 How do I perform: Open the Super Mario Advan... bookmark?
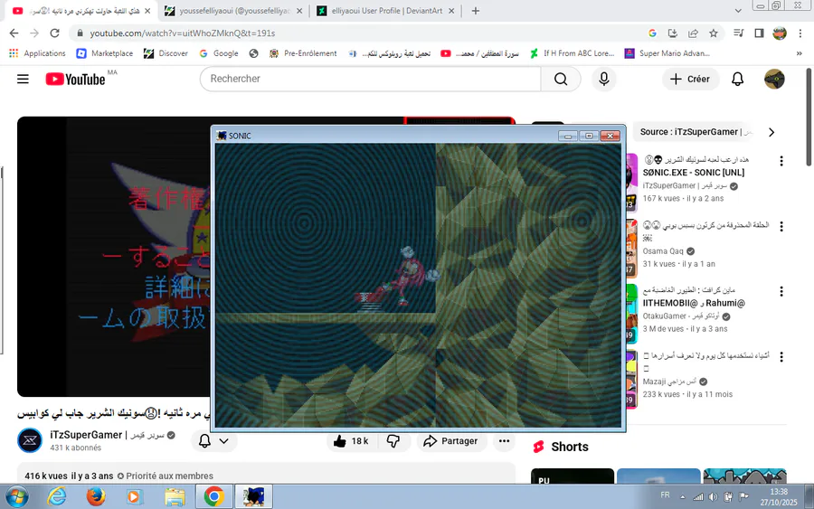667,53
